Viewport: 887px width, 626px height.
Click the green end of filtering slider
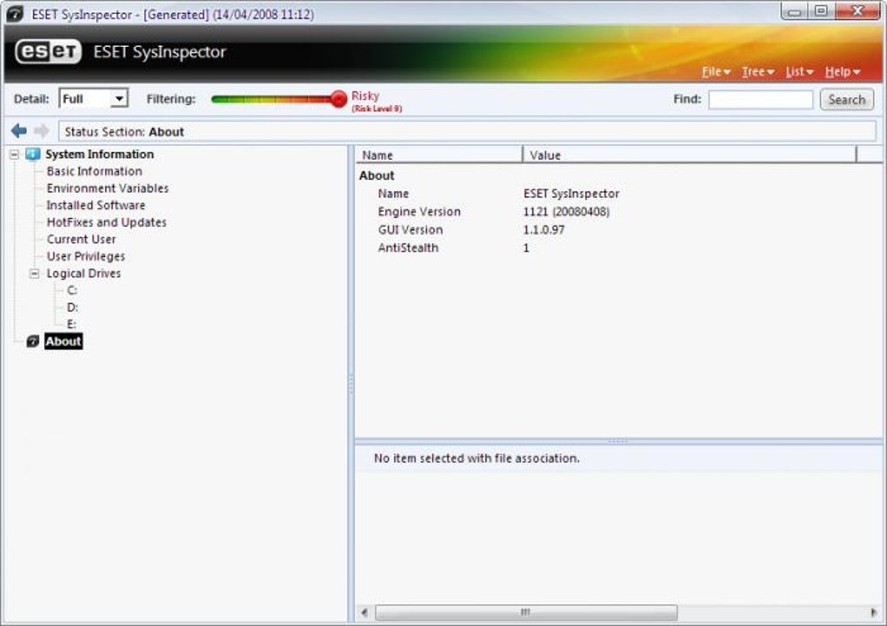point(217,99)
